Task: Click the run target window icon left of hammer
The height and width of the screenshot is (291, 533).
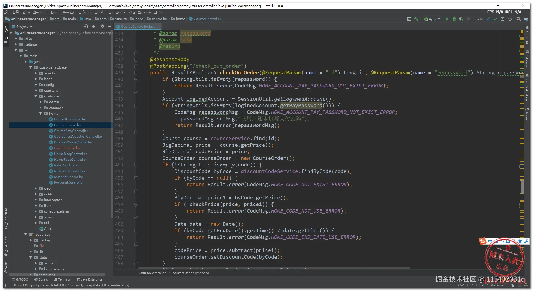Action: [x=409, y=19]
